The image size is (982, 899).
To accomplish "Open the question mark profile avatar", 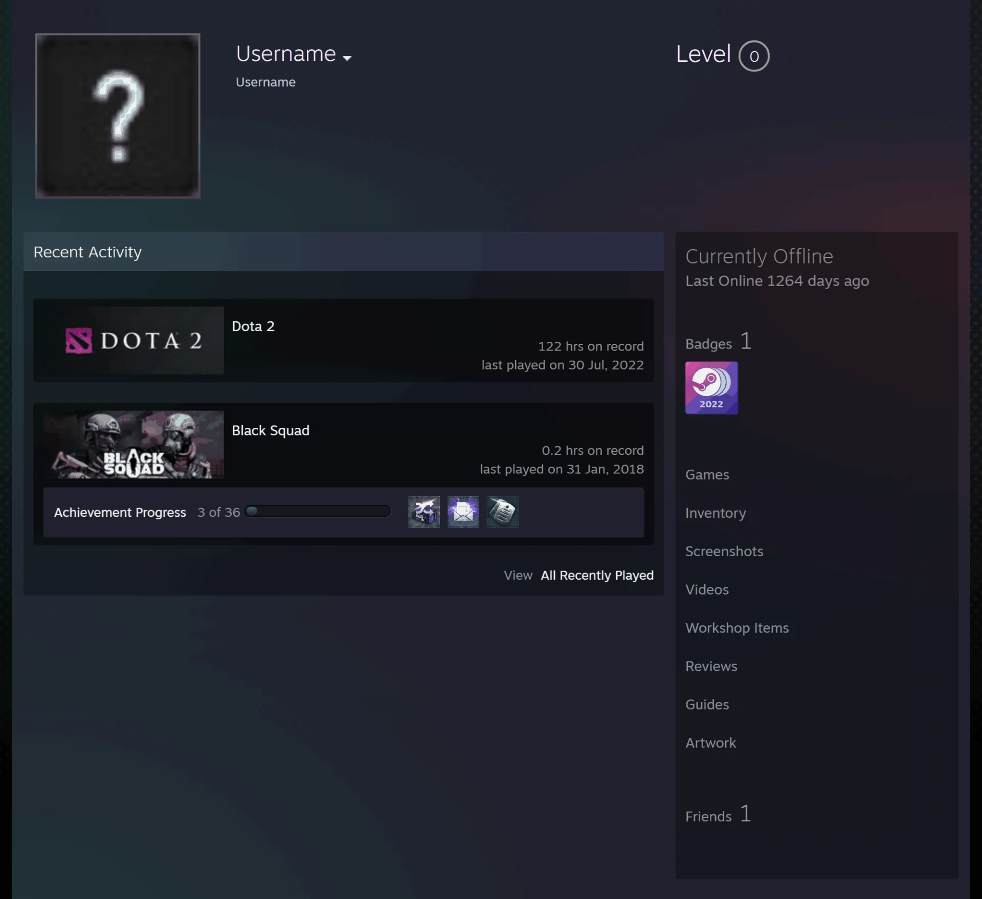I will [118, 116].
